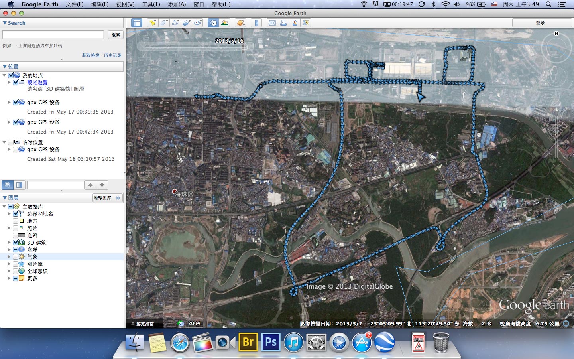
Task: Toggle historical imagery clock button
Action: click(x=213, y=23)
